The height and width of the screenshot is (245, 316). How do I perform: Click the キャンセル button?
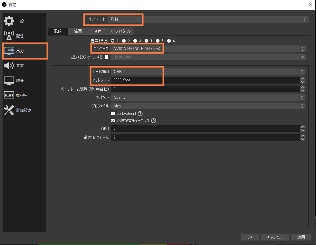click(x=275, y=237)
